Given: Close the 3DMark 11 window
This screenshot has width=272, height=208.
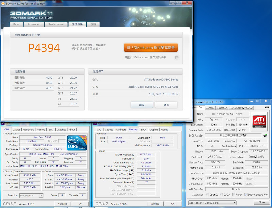Looking at the screenshot, I should 187,3.
